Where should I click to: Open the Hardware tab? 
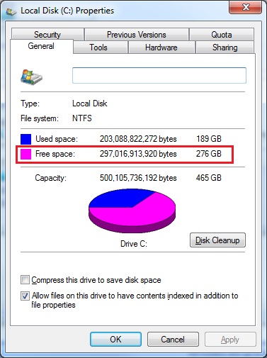pyautogui.click(x=161, y=47)
